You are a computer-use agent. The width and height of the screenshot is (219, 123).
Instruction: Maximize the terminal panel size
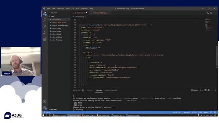[x=212, y=90]
